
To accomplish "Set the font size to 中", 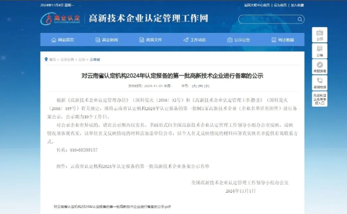I will (x=201, y=86).
